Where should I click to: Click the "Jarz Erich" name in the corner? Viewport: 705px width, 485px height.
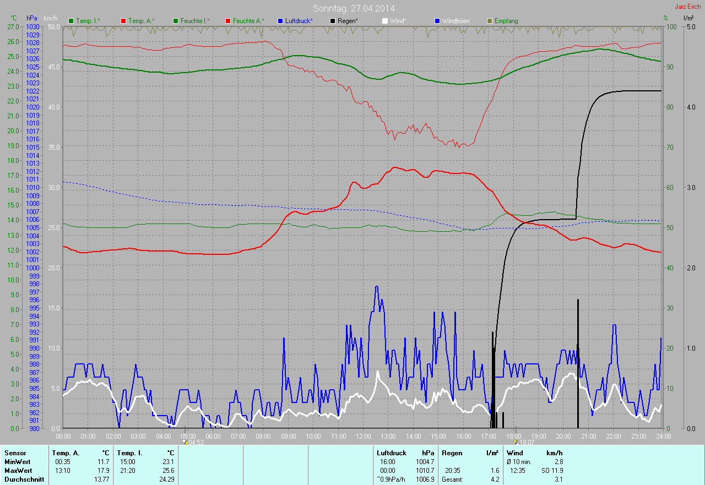click(x=688, y=7)
